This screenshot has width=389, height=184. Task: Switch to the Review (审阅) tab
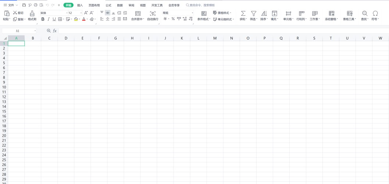[132, 5]
